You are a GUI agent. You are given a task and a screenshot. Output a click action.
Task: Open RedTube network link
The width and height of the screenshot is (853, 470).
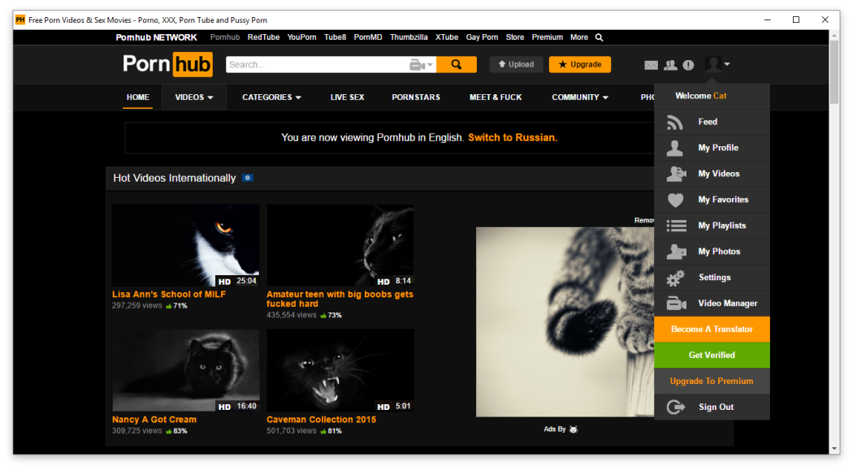click(263, 37)
